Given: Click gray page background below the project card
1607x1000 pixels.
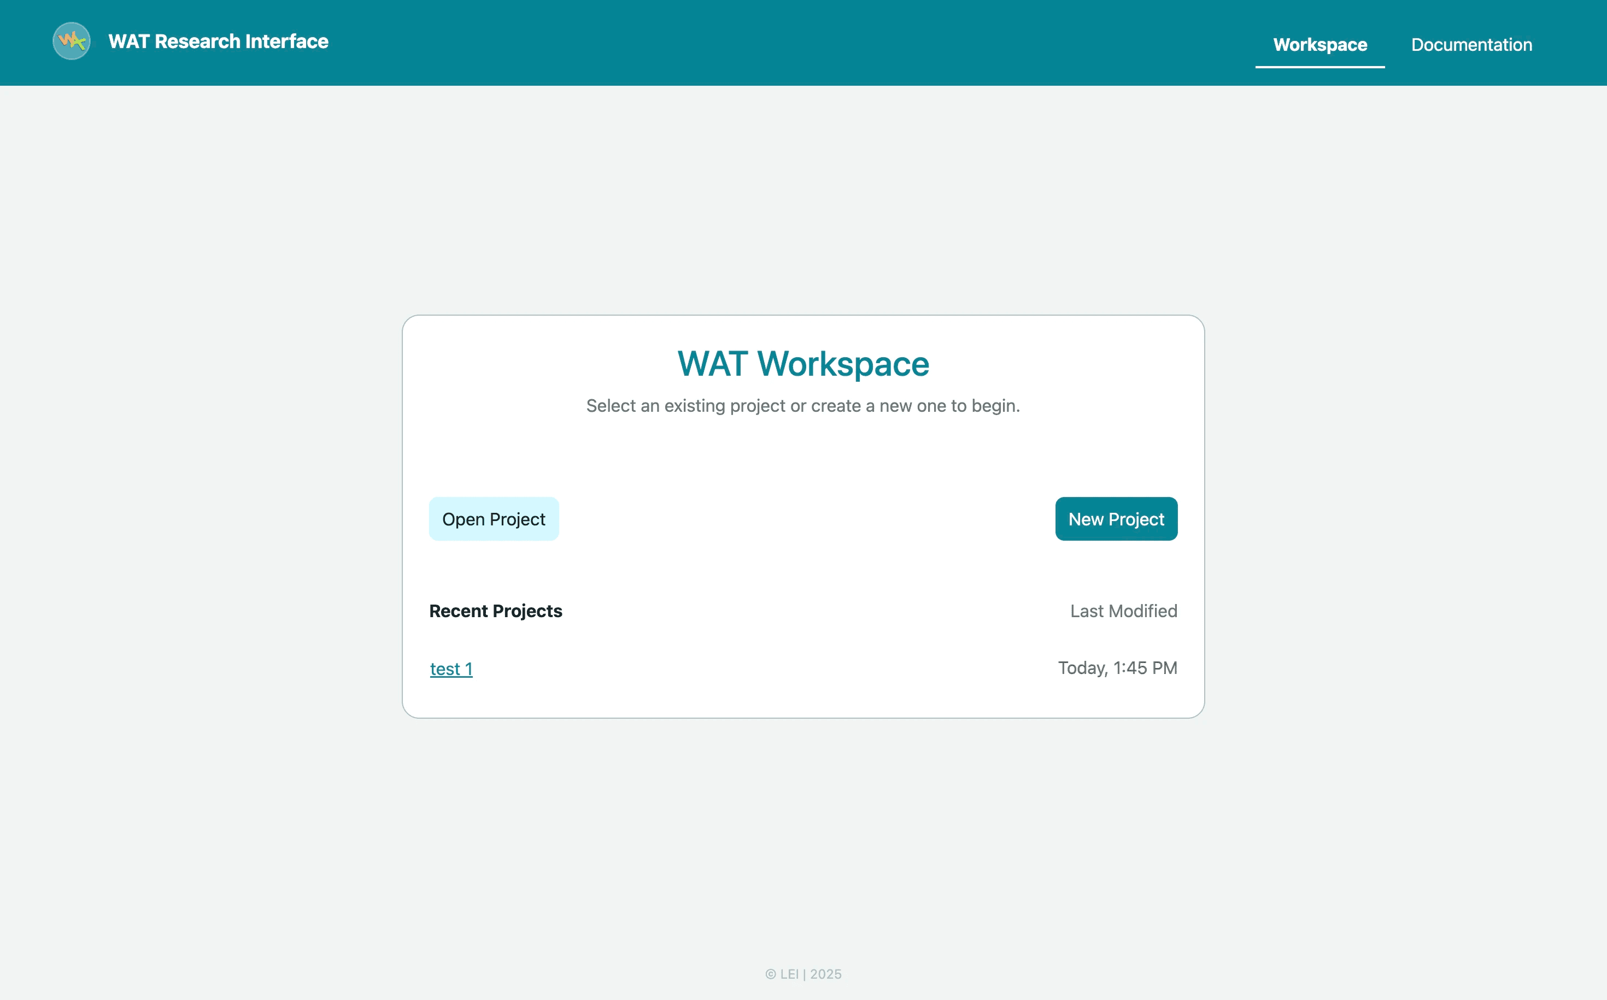Looking at the screenshot, I should coord(803,840).
